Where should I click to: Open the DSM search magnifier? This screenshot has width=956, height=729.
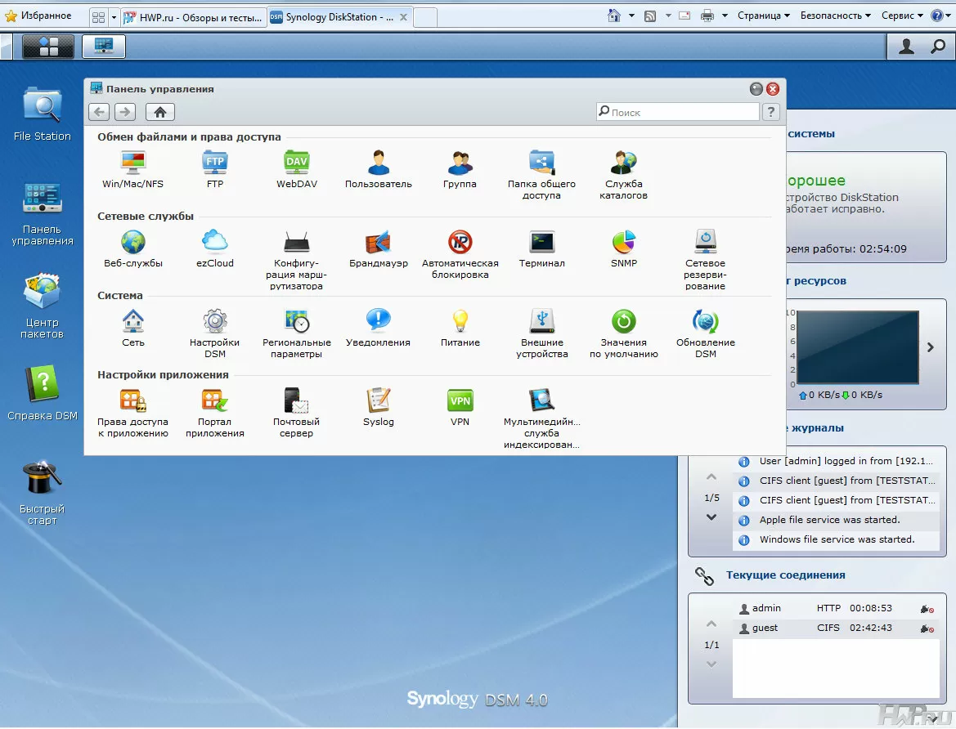[938, 47]
